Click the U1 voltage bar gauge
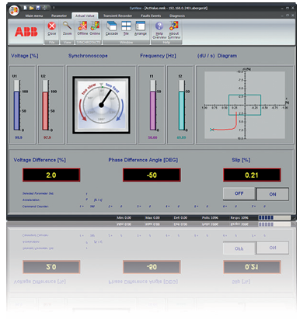This screenshot has width=300, height=319. [x=17, y=105]
